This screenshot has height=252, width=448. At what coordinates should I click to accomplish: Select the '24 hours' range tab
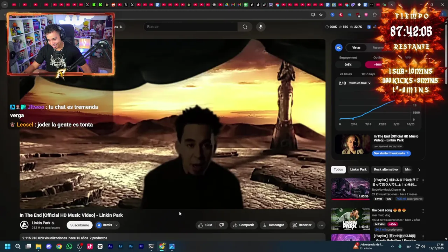(x=346, y=74)
